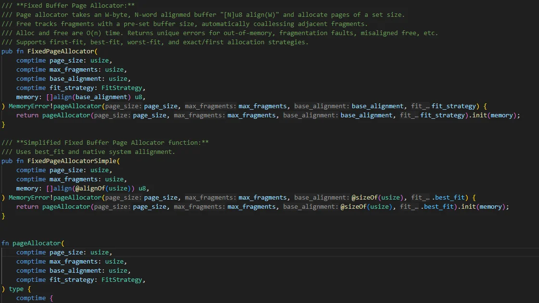Click 'max_fragments: usize' parameter under fn pageAllocator
539x303 pixels.
[87, 262]
